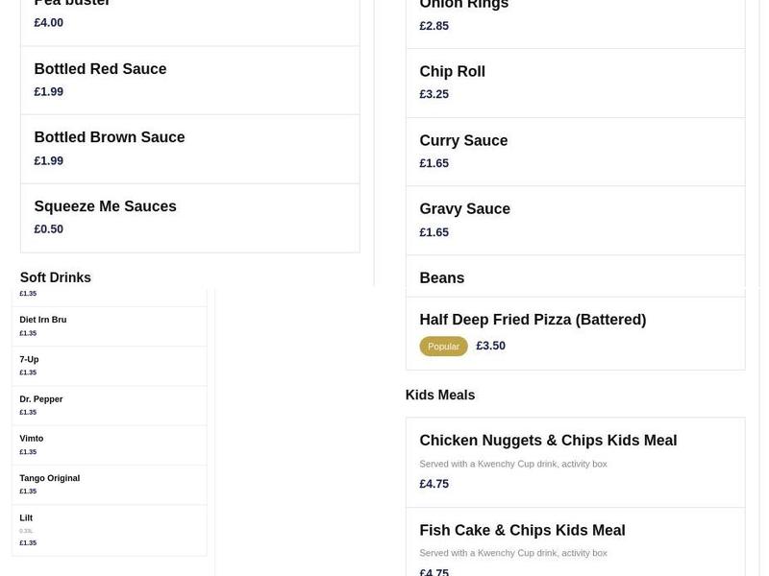Click the Soft Drinks section heading

pyautogui.click(x=55, y=276)
